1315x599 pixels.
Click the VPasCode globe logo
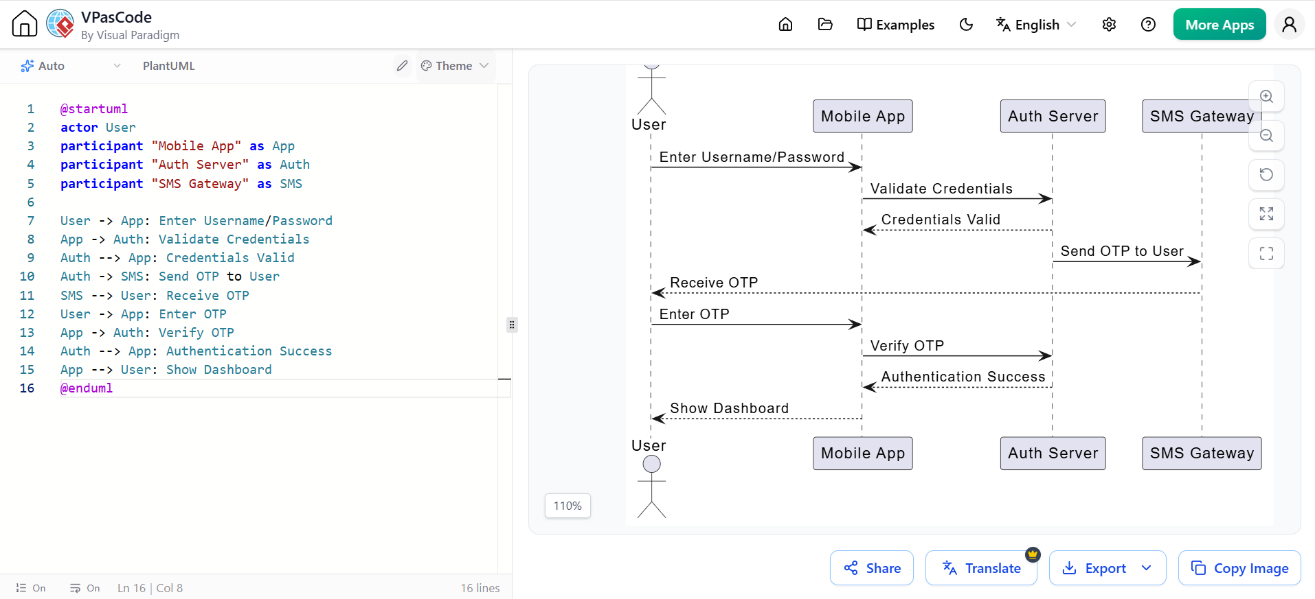(60, 24)
